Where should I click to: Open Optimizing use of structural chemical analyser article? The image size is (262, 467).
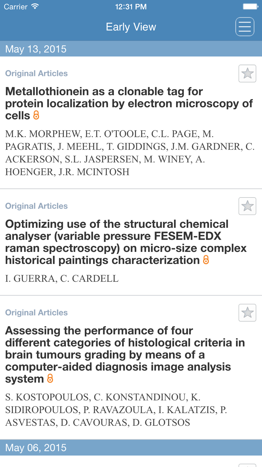pos(126,242)
